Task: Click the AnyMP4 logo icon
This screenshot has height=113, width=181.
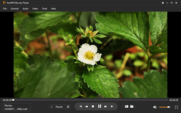Action: [x=4, y=2]
